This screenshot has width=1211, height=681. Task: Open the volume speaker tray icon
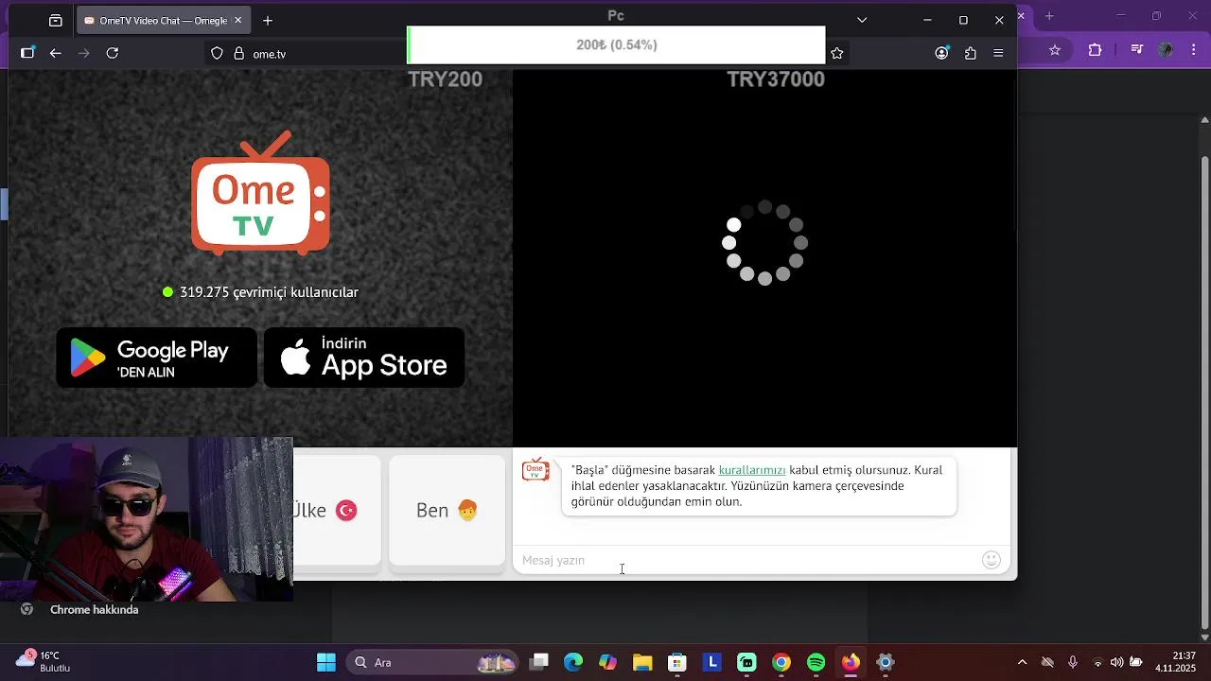pos(1117,662)
